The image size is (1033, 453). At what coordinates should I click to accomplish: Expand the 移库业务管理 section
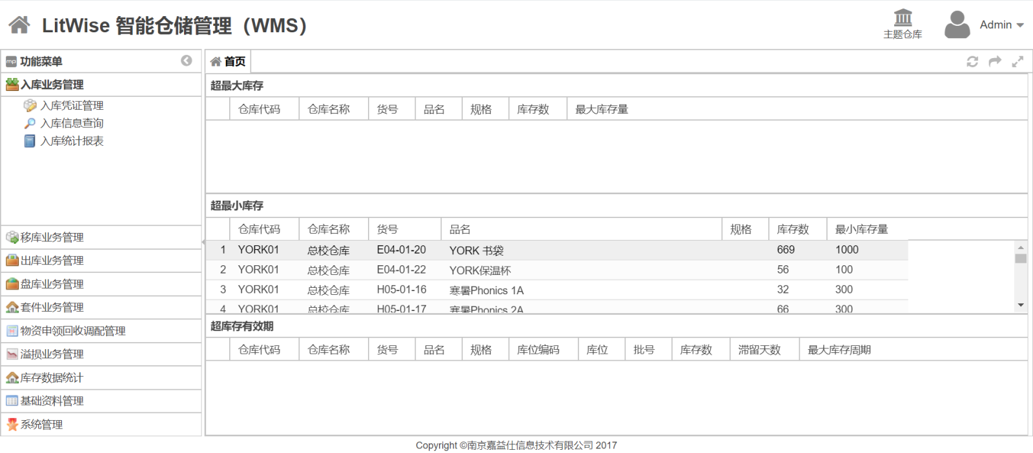[101, 237]
